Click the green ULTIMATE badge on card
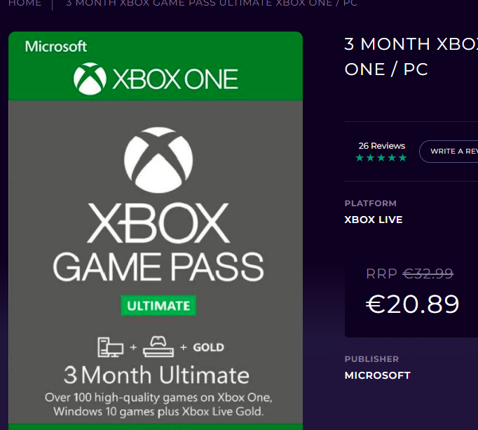The image size is (478, 430). 158,305
